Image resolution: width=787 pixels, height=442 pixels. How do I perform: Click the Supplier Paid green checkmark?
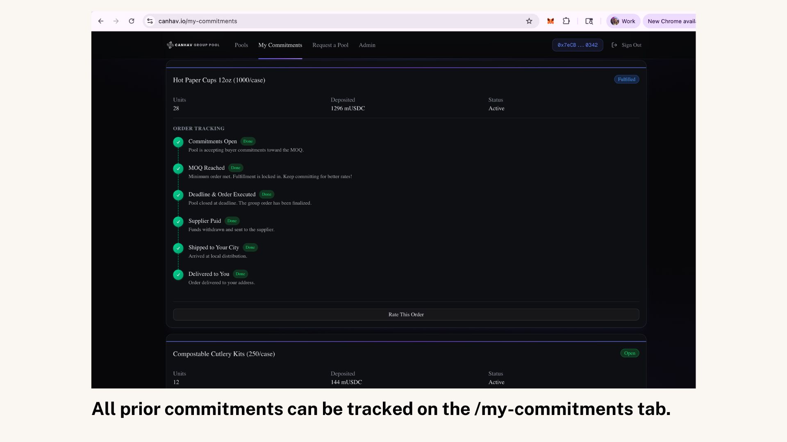click(178, 222)
